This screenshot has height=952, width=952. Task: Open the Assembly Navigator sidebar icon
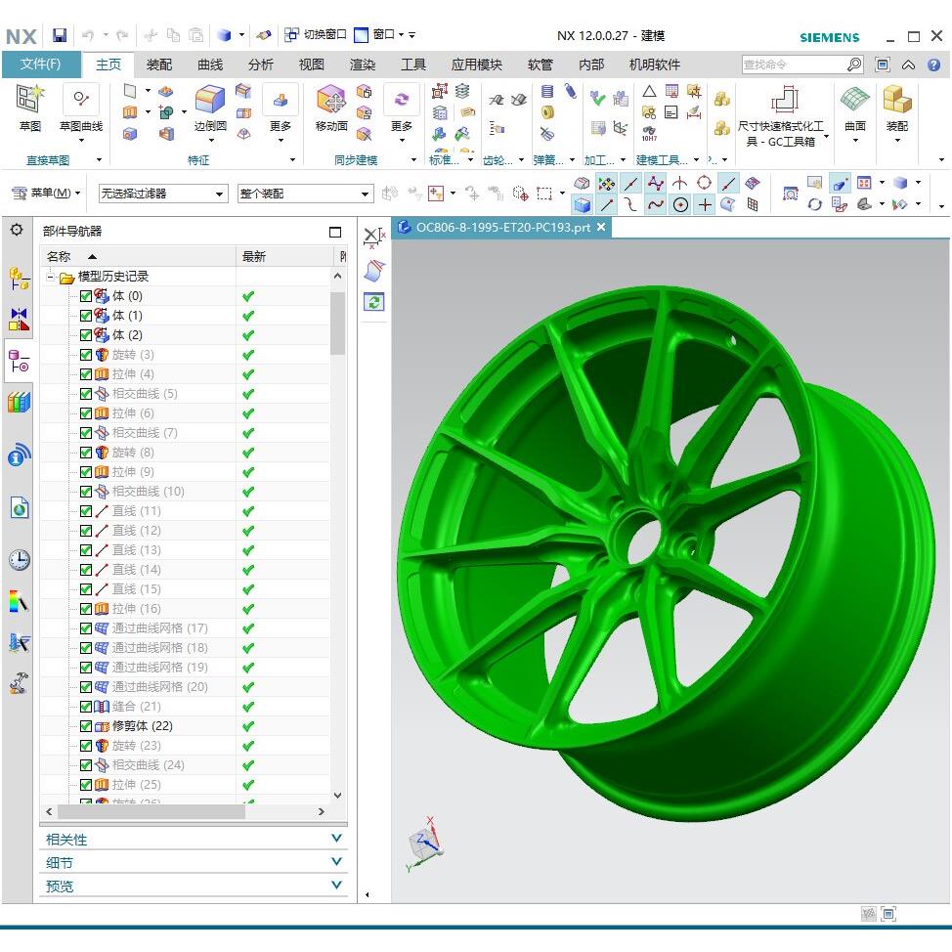[x=19, y=279]
